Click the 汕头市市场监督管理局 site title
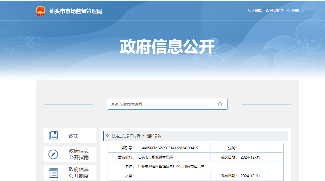The height and width of the screenshot is (181, 325). tap(76, 11)
